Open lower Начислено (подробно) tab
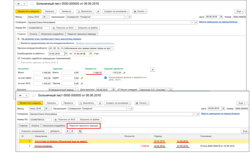This screenshot has width=251, height=153. (x=54, y=126)
